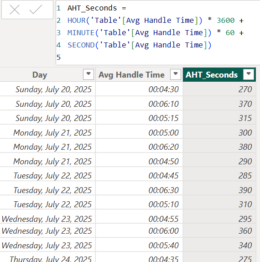Select the AHT_Seconds value 370
This screenshot has height=262, width=260.
point(219,104)
